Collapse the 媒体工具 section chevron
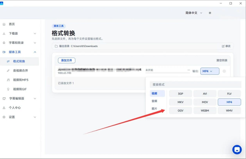This screenshot has width=246, height=159. click(35, 52)
